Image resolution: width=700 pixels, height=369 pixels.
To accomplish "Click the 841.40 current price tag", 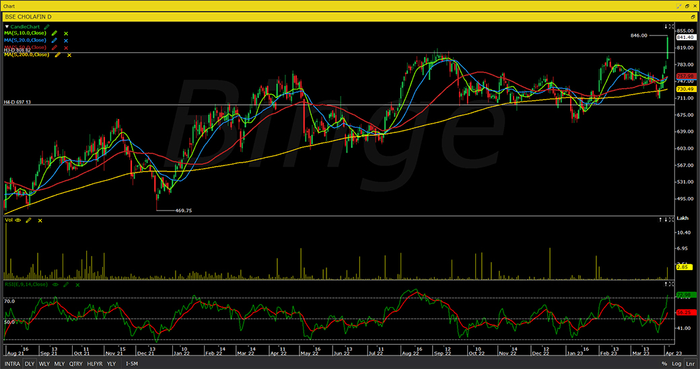I will click(x=685, y=38).
